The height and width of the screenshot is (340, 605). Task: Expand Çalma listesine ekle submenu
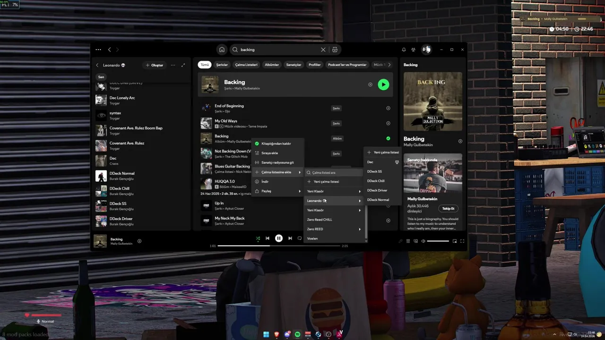(277, 172)
